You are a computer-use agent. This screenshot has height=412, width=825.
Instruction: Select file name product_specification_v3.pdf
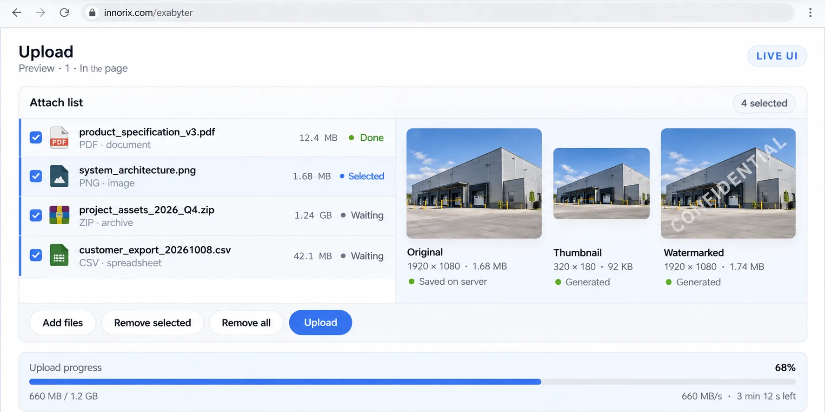coord(147,132)
